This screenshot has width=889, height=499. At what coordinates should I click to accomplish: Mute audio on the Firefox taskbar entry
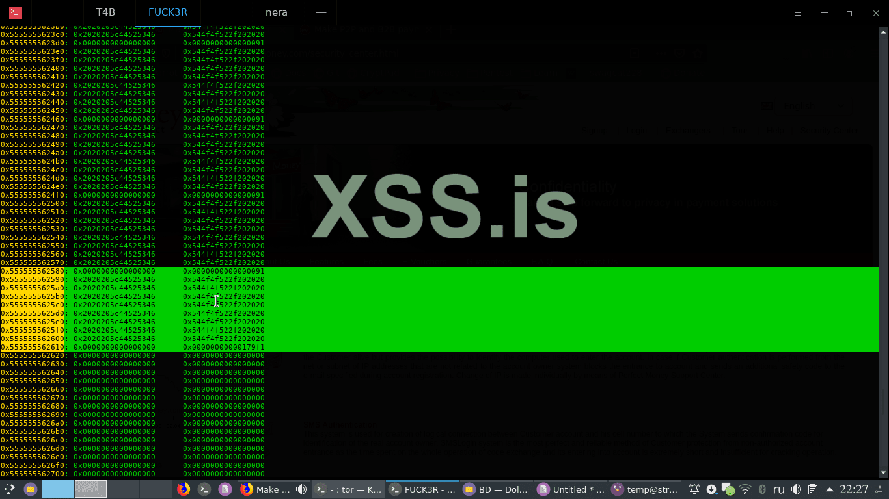[x=301, y=489]
